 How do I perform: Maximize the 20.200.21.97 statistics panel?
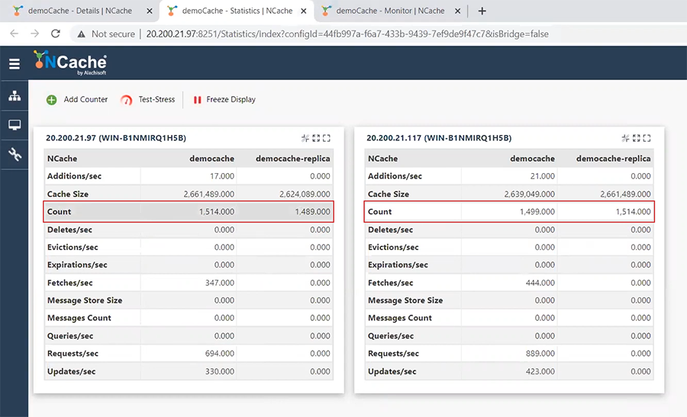[x=327, y=138]
